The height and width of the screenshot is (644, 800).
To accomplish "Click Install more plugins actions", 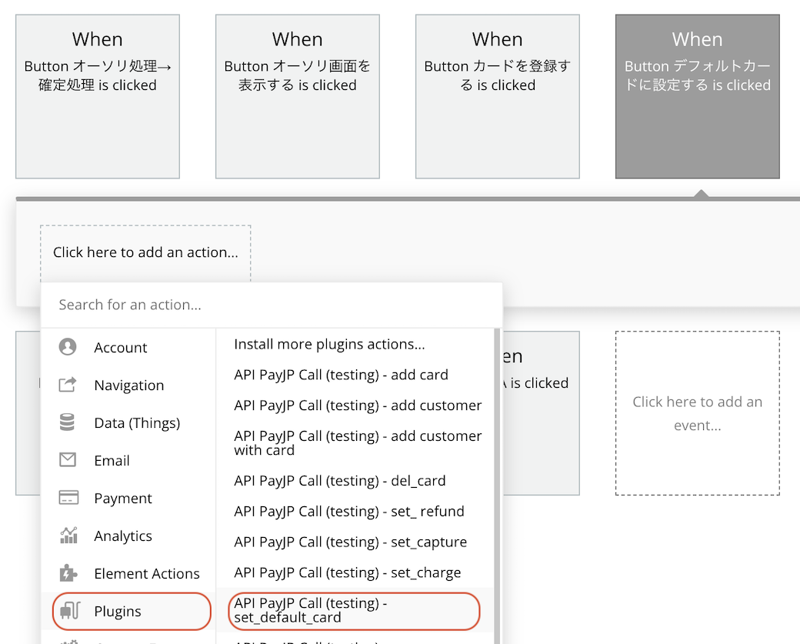I will 329,344.
